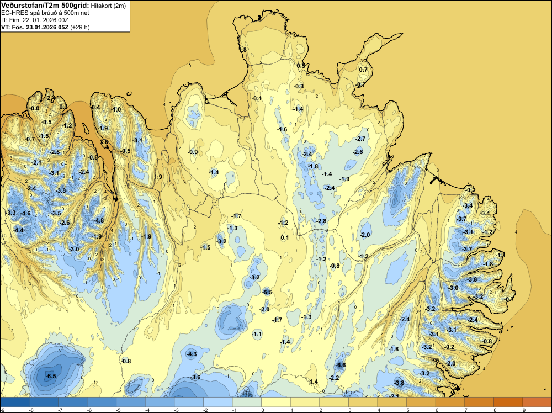Click the "-6.5" temperature value on the map
552x413 pixels.
51,376
